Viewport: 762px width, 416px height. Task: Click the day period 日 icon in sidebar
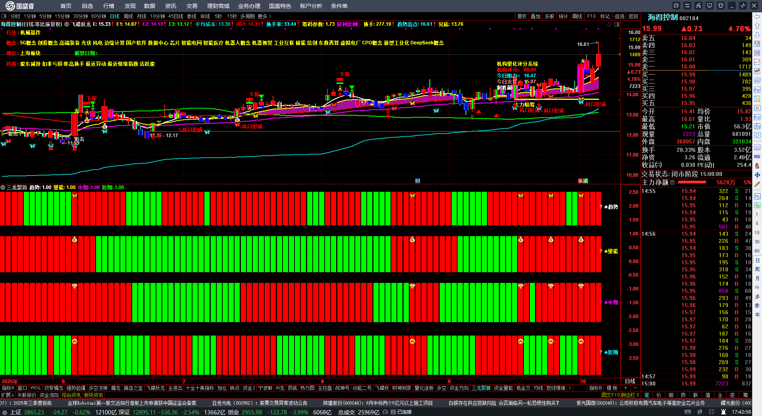tap(757, 260)
